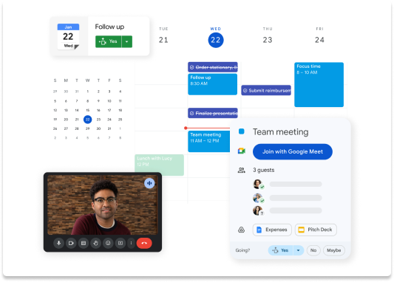
Task: Open the RSVP Yes dropdown arrow in Going row
Action: [x=298, y=250]
